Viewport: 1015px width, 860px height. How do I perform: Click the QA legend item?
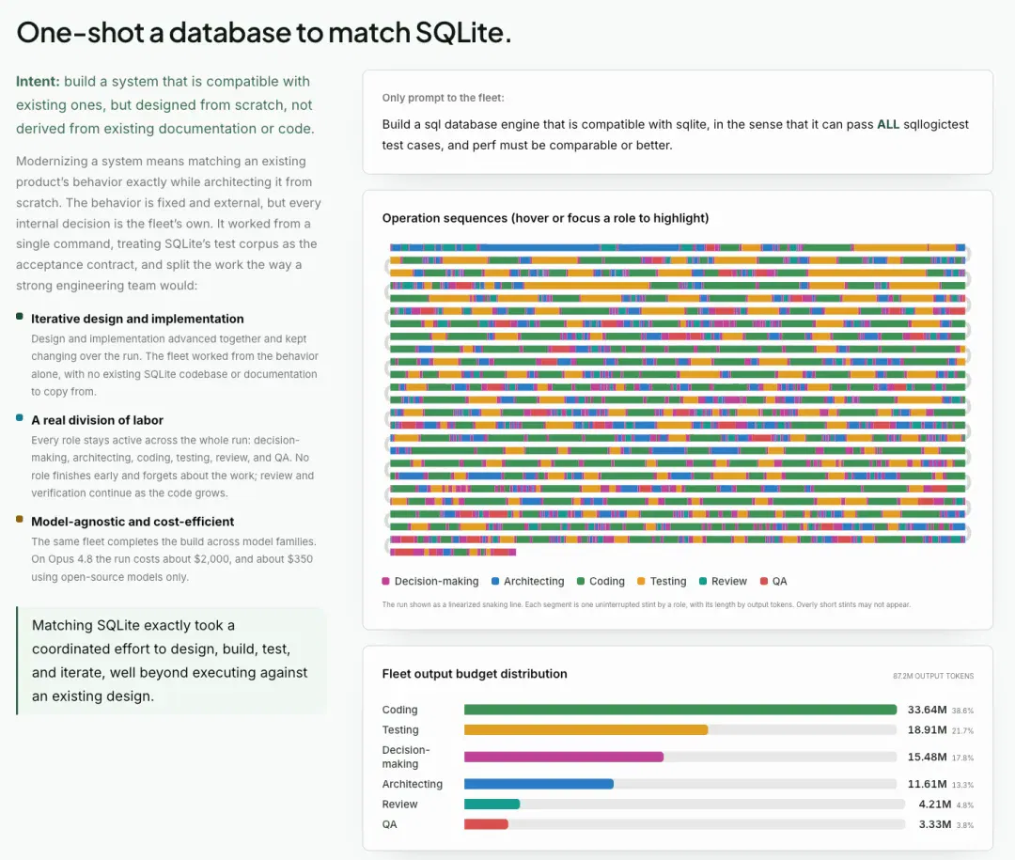[773, 581]
